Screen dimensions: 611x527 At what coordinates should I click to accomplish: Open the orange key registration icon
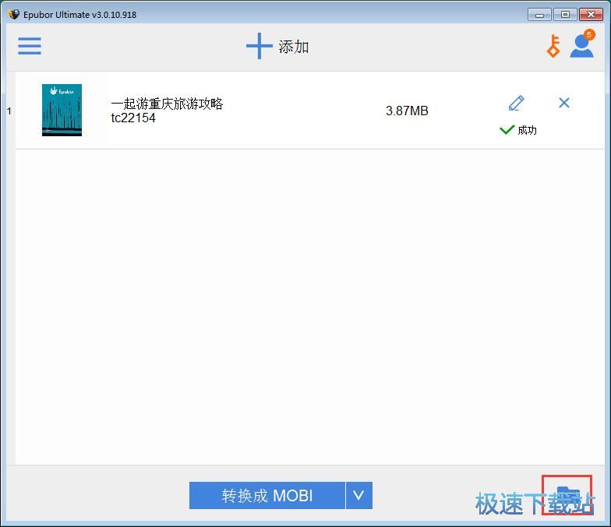[x=553, y=46]
